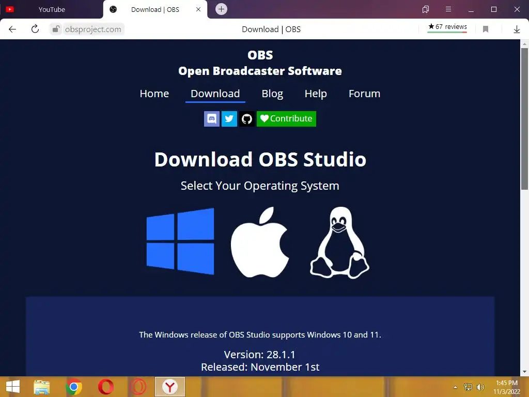This screenshot has height=397, width=529.
Task: Open the tab groups/collections icon
Action: (x=426, y=9)
